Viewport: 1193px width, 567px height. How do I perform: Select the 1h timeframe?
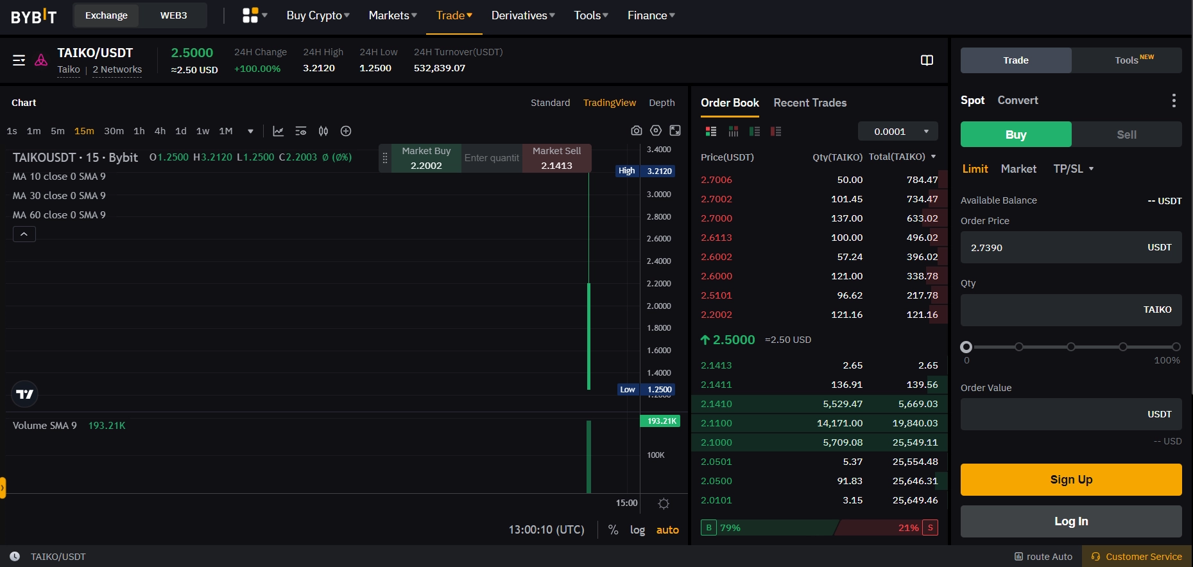point(139,131)
